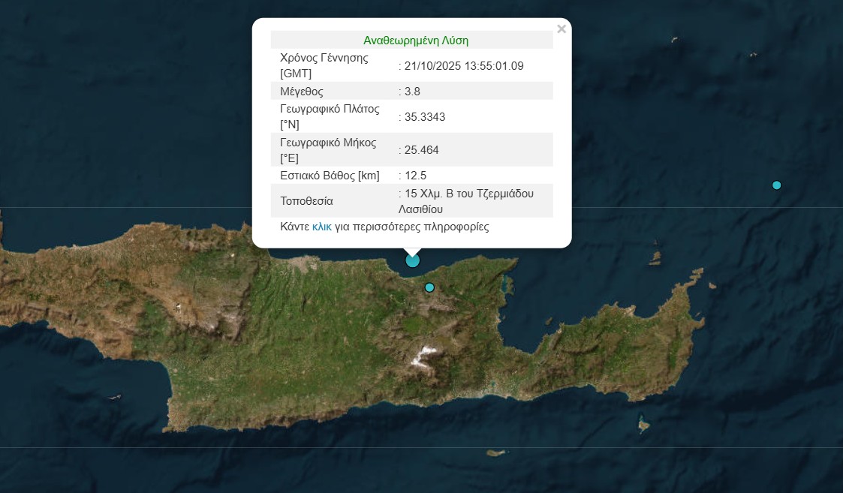The image size is (843, 493).
Task: Click the 'Μέγεθος' row label
Action: (302, 92)
